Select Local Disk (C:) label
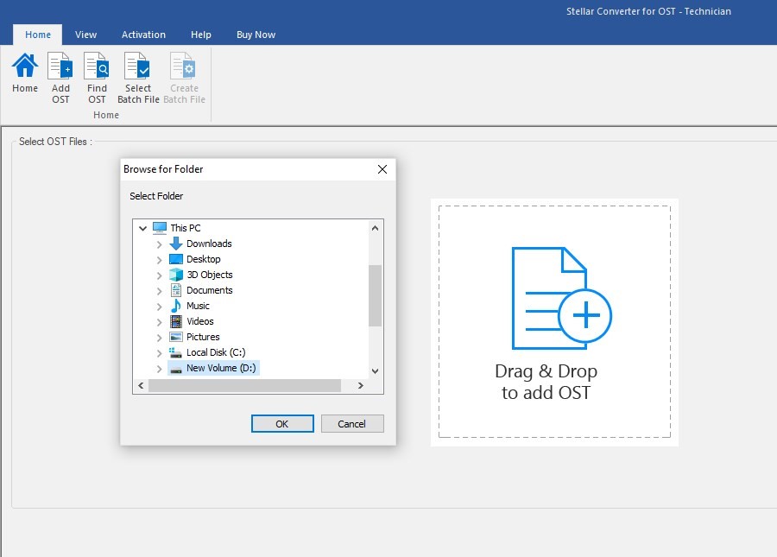This screenshot has height=557, width=777. pyautogui.click(x=216, y=352)
